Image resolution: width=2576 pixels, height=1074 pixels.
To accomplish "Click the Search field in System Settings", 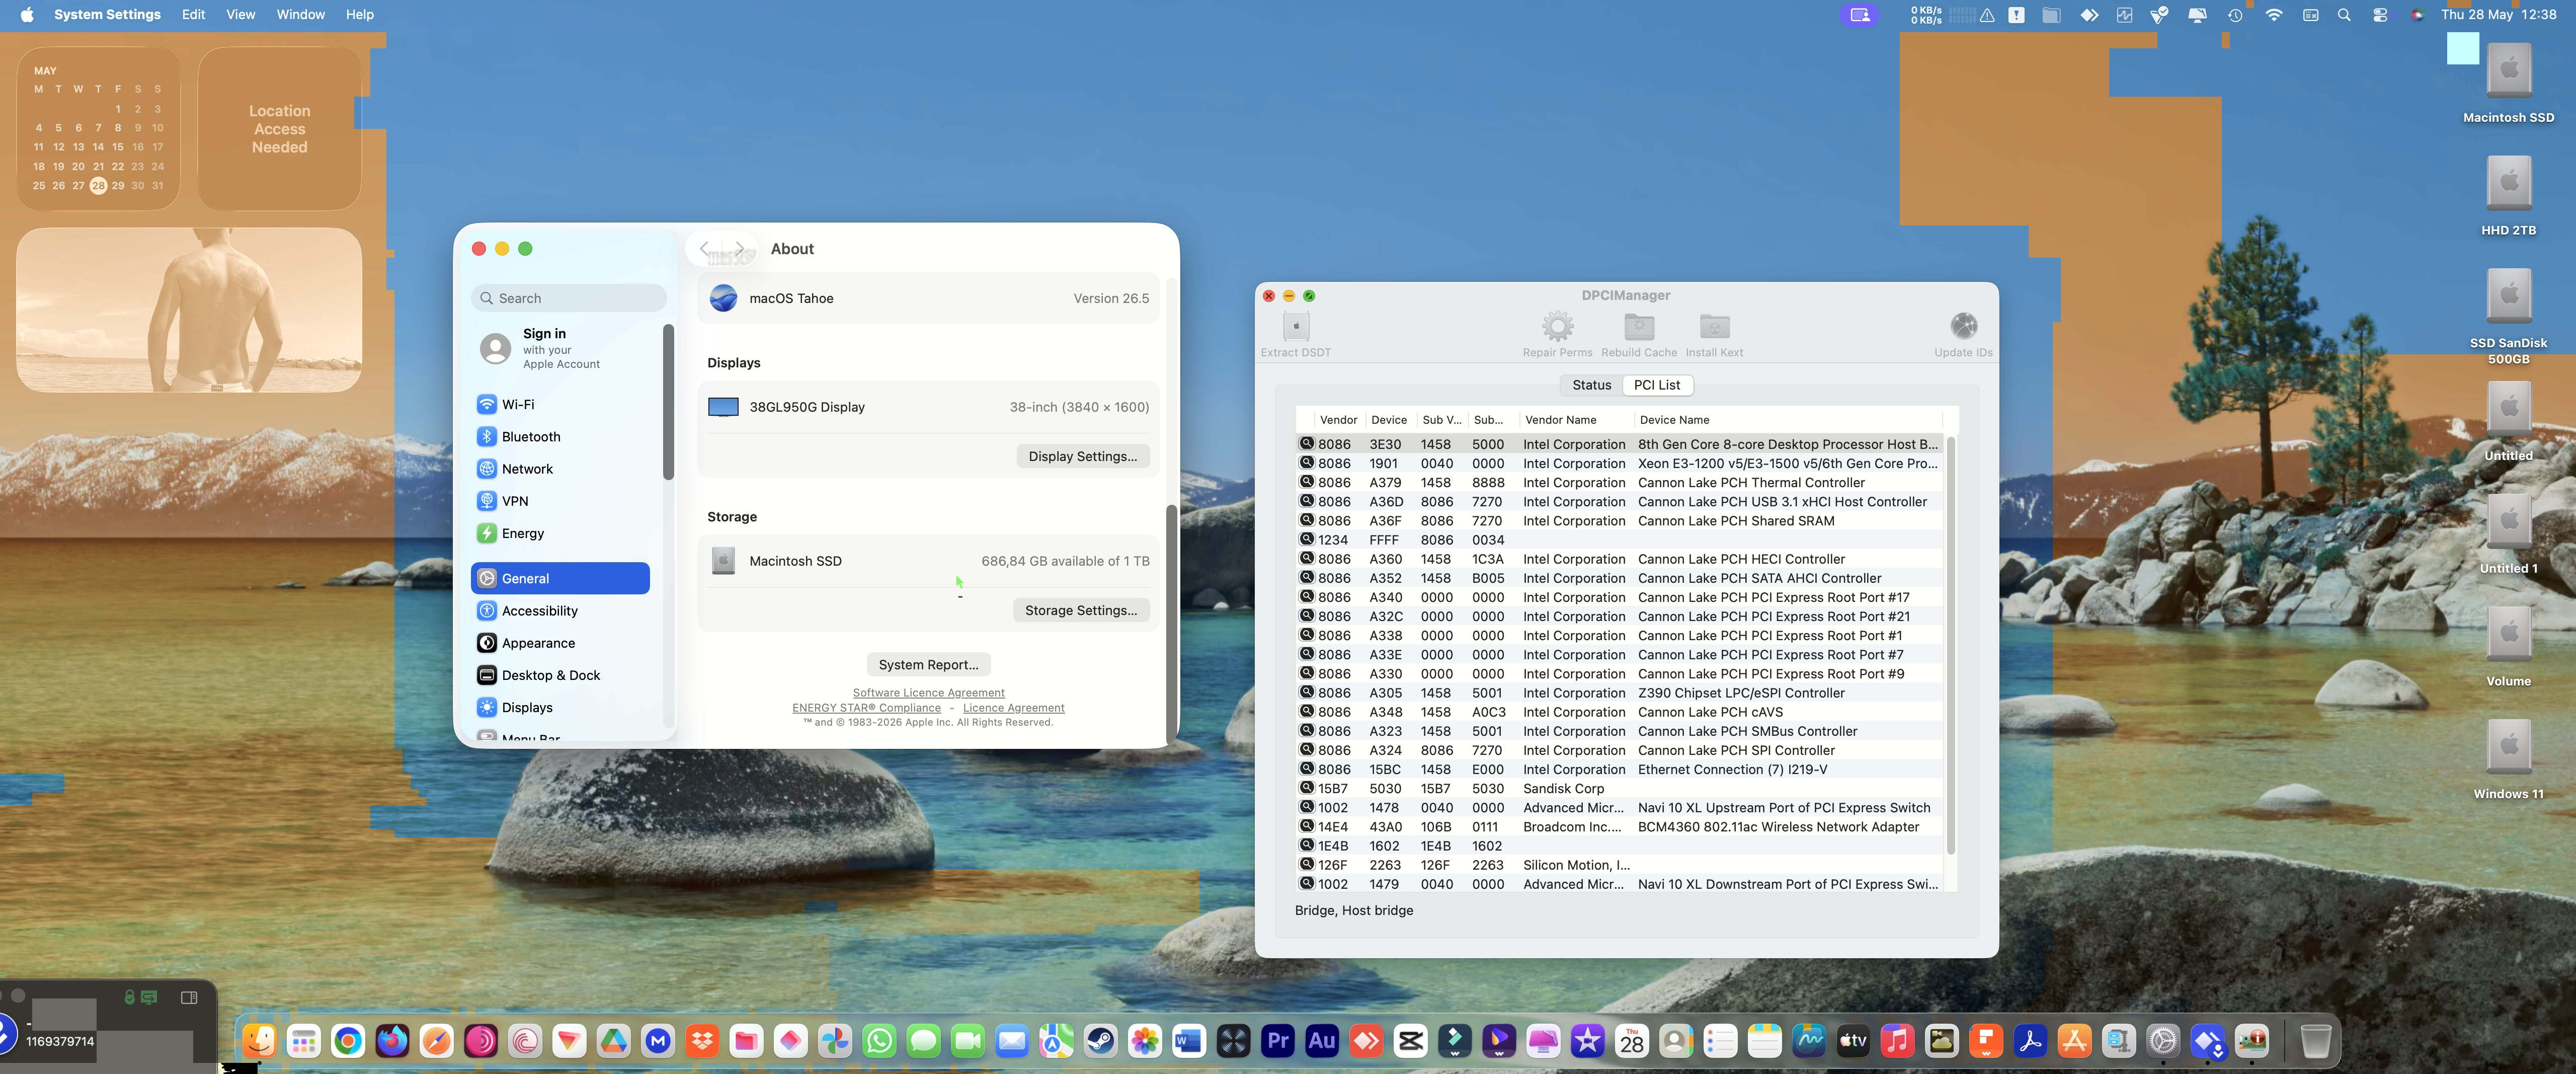I will click(x=568, y=299).
